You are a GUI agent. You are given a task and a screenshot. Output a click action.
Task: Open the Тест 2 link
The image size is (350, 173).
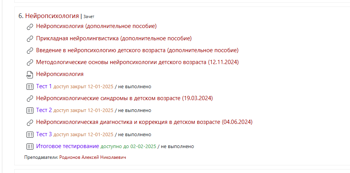click(x=44, y=110)
